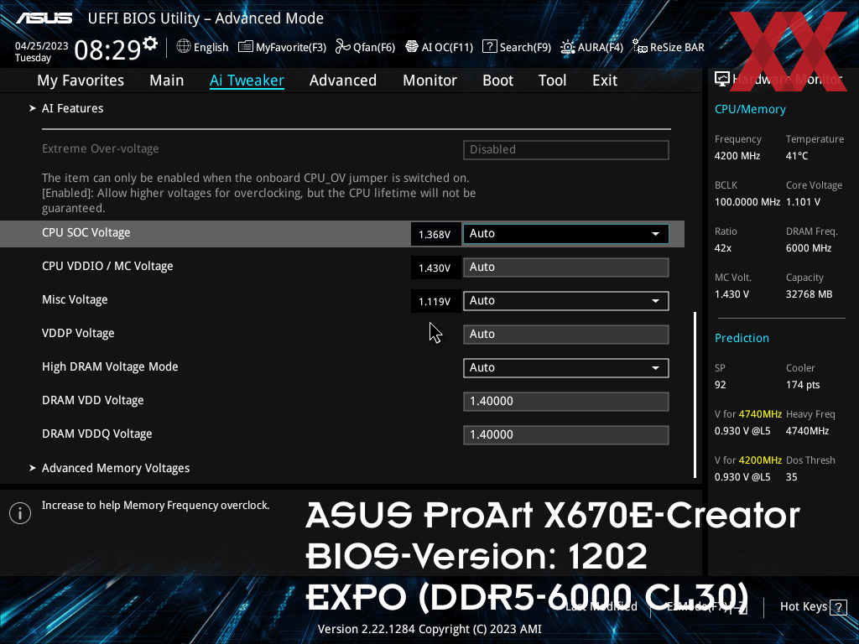Select the English language button

click(x=203, y=47)
